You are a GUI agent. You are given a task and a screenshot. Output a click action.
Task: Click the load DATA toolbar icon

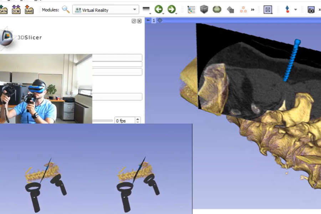3,9
